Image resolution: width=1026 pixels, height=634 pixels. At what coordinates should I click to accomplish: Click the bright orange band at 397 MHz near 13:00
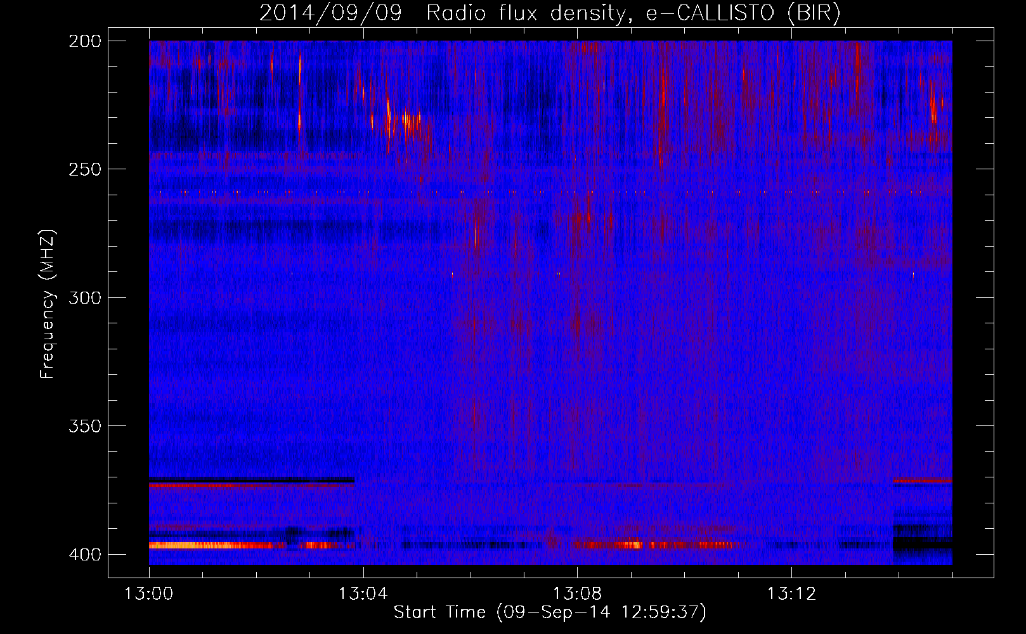pyautogui.click(x=209, y=545)
